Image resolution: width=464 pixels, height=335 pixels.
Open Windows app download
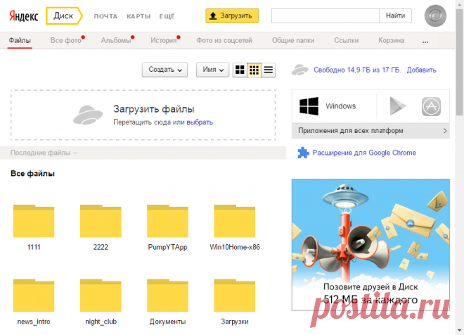pyautogui.click(x=328, y=106)
